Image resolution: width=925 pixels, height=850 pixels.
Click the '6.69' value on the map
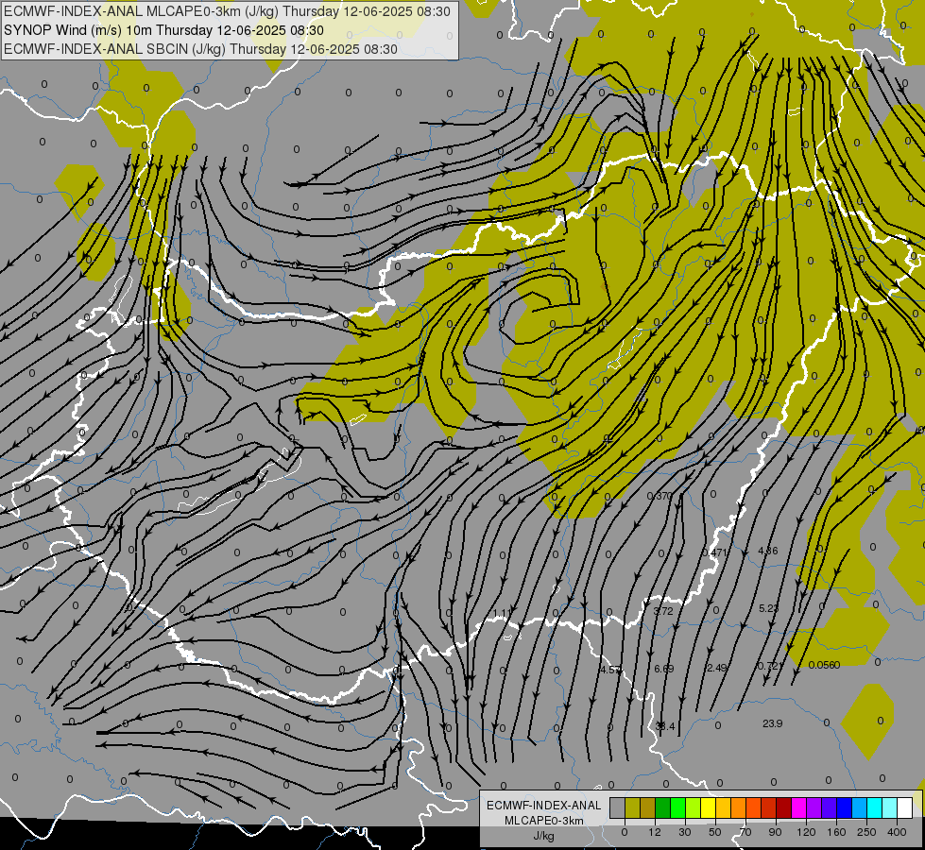click(x=663, y=669)
